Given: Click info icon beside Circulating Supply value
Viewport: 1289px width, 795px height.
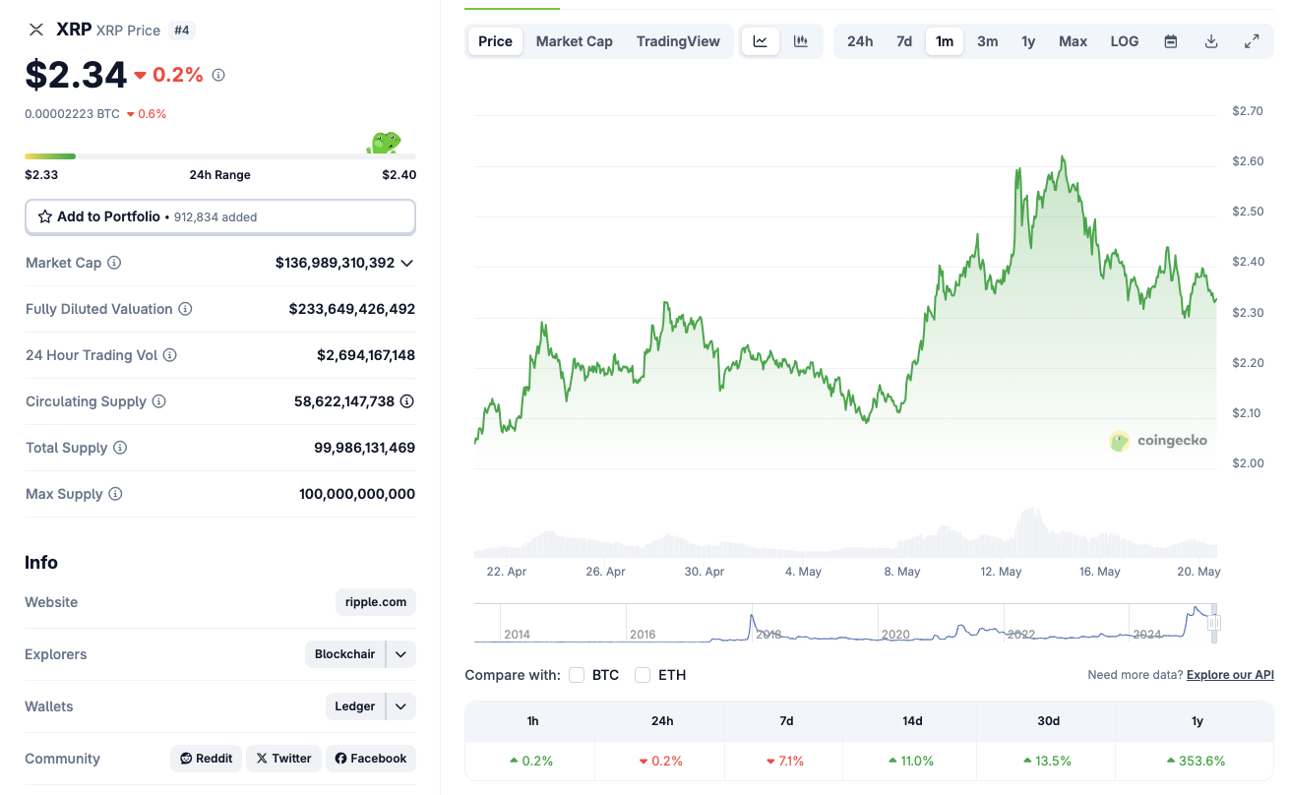Looking at the screenshot, I should click(x=406, y=401).
